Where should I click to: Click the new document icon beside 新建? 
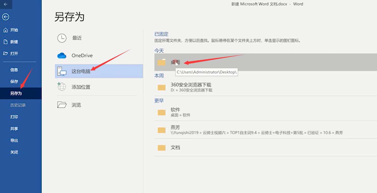pyautogui.click(x=5, y=42)
